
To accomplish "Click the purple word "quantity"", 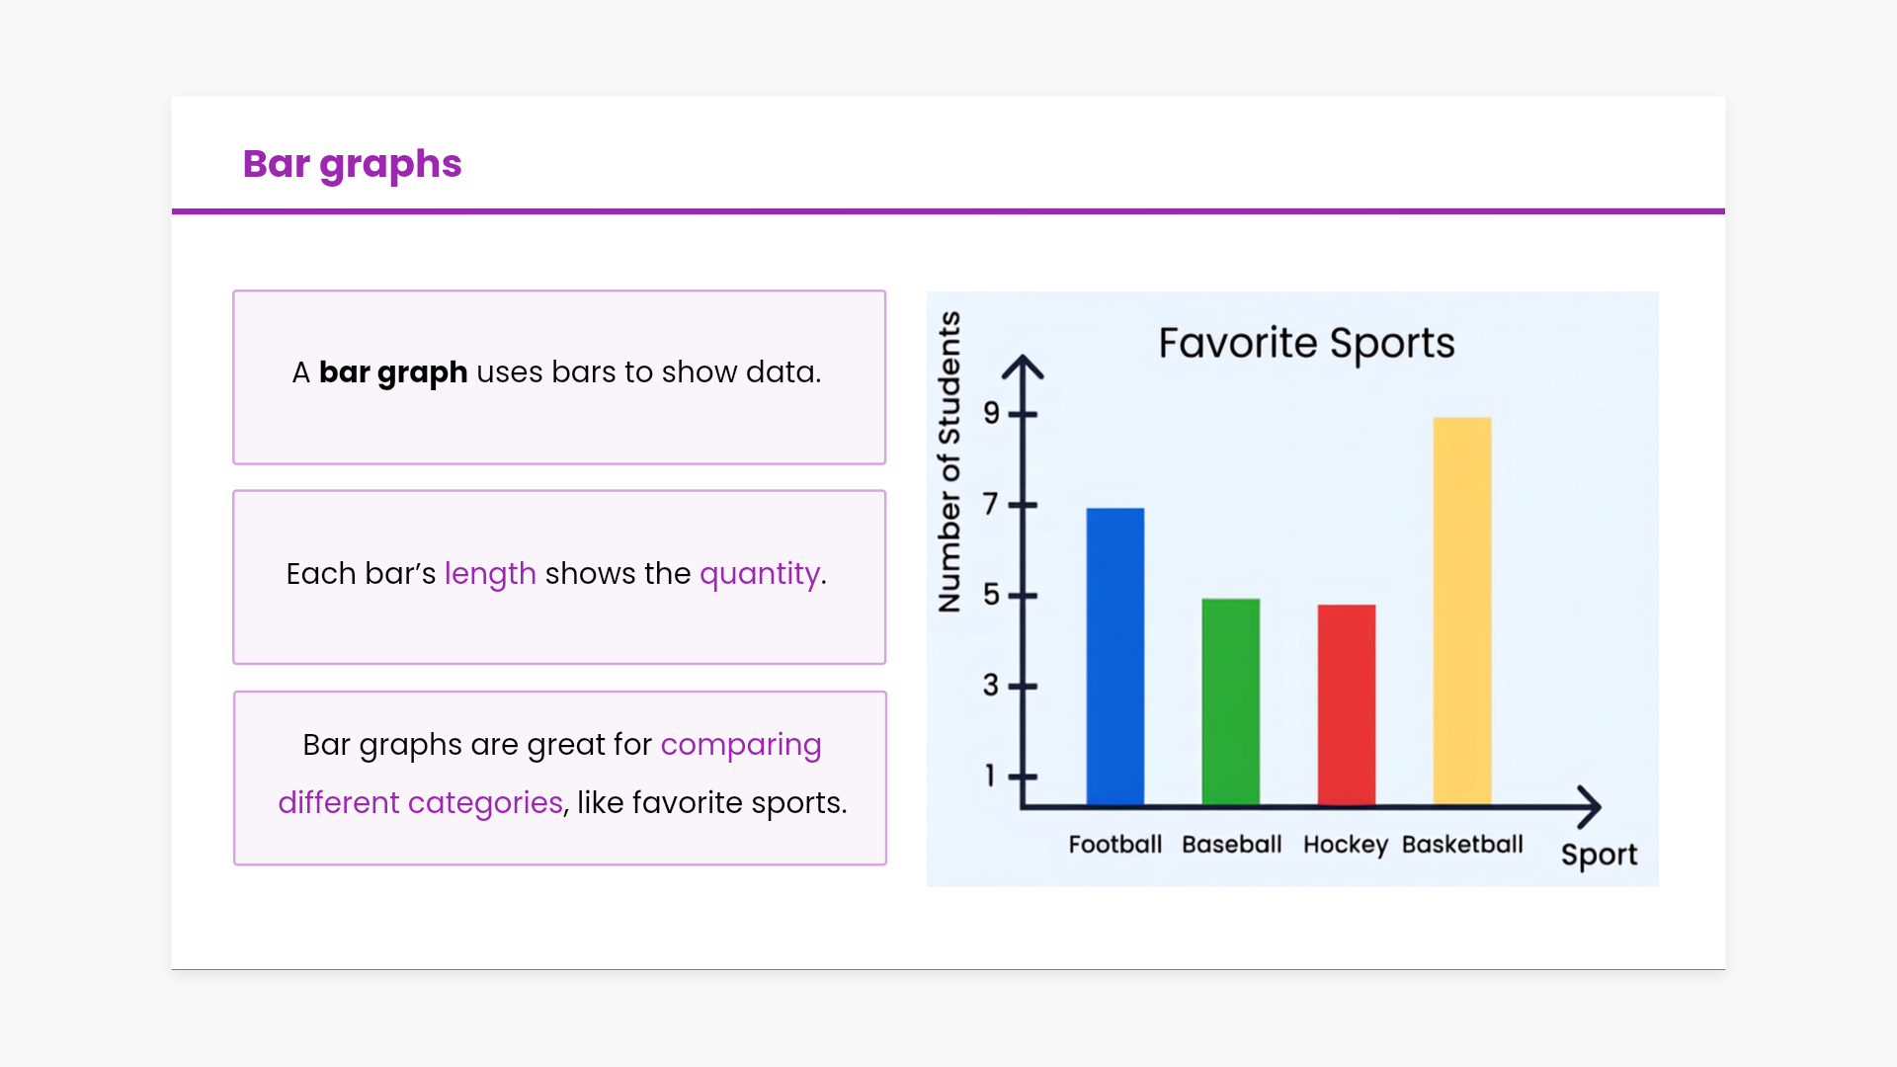I will click(759, 574).
